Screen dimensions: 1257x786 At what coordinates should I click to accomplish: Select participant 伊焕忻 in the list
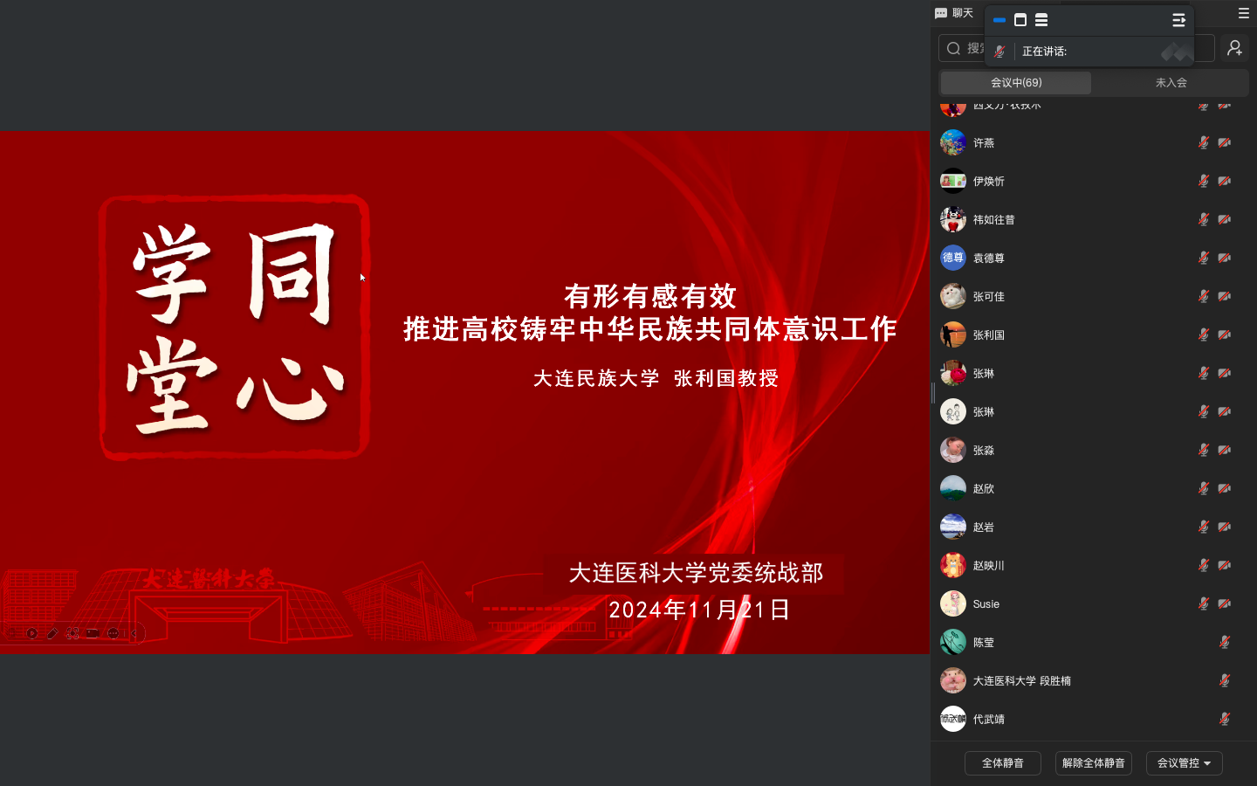pyautogui.click(x=1093, y=181)
